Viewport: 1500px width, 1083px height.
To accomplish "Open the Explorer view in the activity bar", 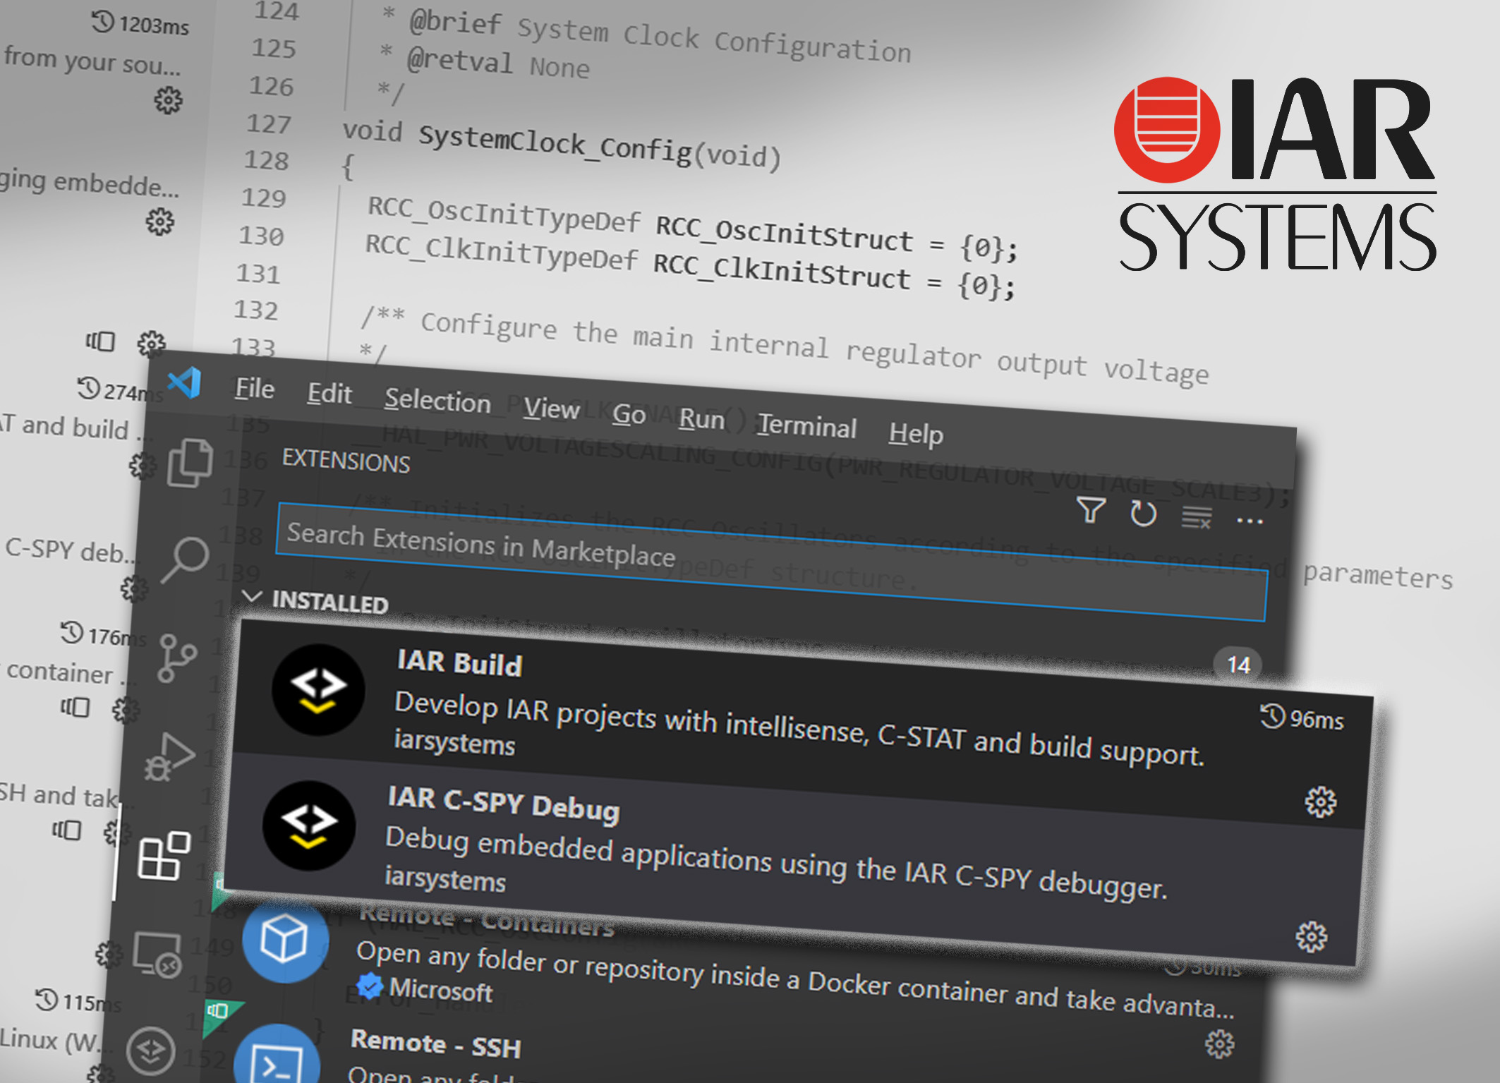I will [x=189, y=462].
